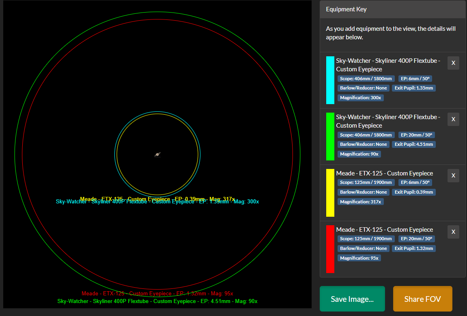Click the Saturn image at view center
This screenshot has height=316, width=467.
(157, 154)
